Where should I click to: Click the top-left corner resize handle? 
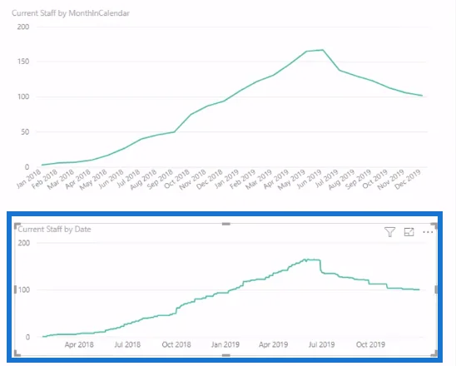[x=17, y=226]
